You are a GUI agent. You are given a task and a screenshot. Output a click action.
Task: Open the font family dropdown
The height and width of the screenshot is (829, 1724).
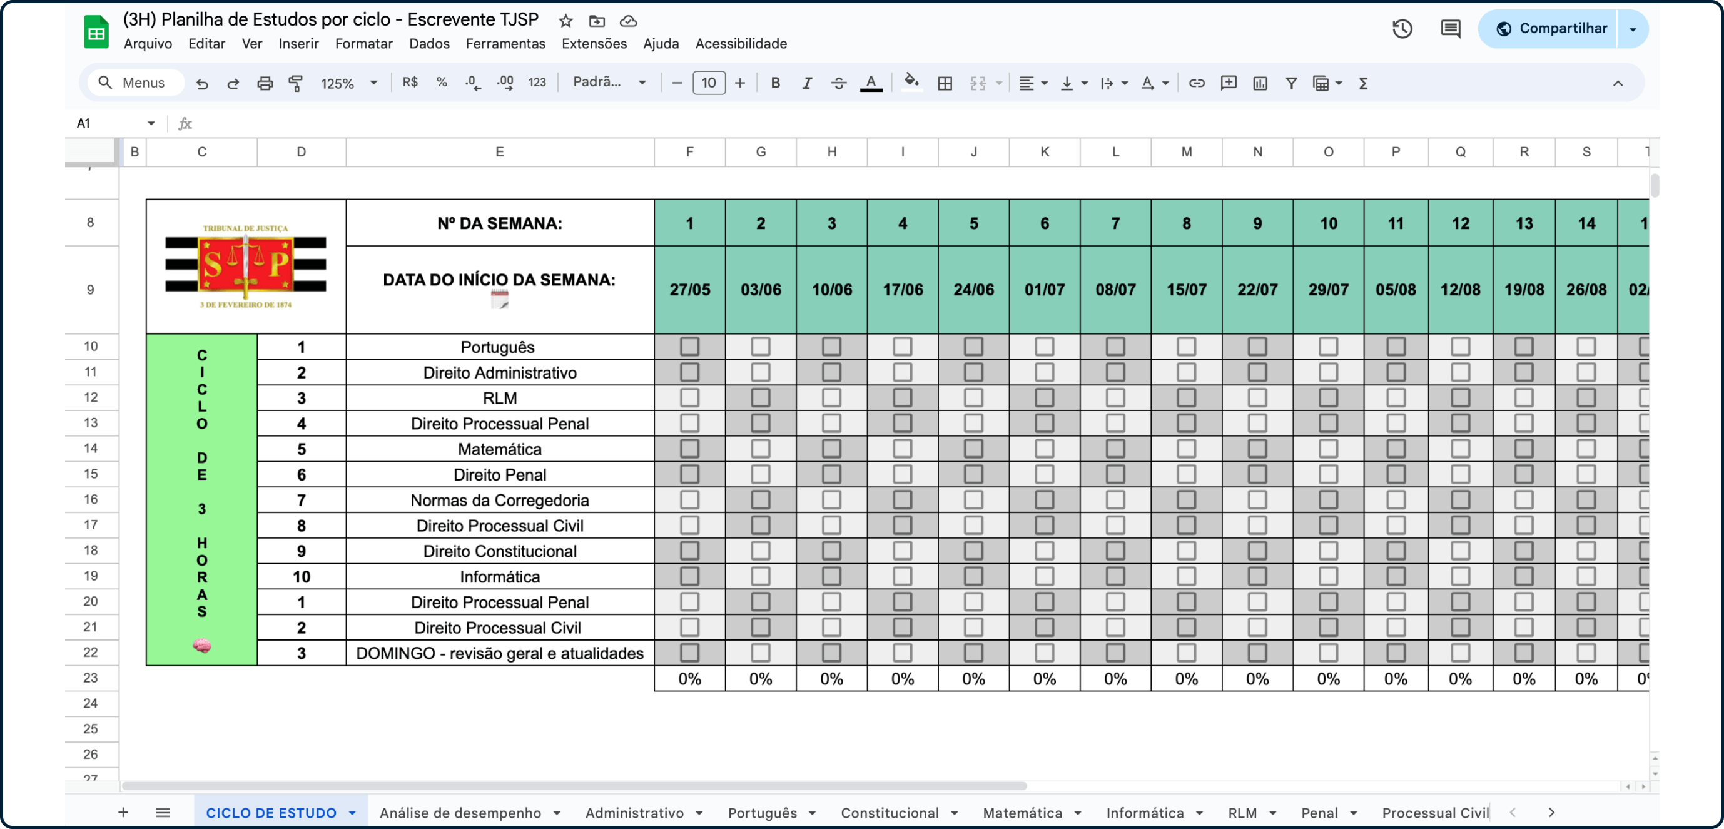click(609, 83)
